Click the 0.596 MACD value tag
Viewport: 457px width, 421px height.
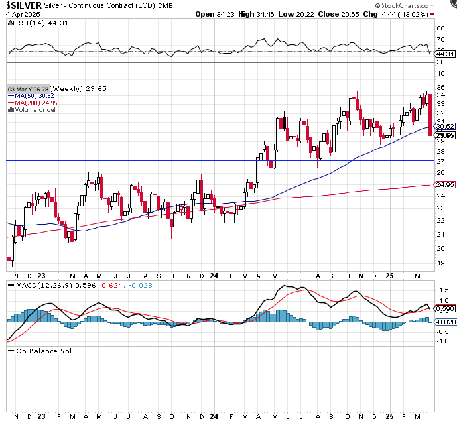pyautogui.click(x=444, y=308)
